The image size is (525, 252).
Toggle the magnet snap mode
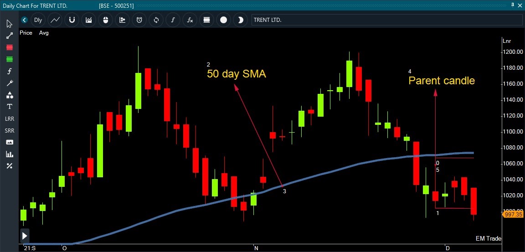72,20
